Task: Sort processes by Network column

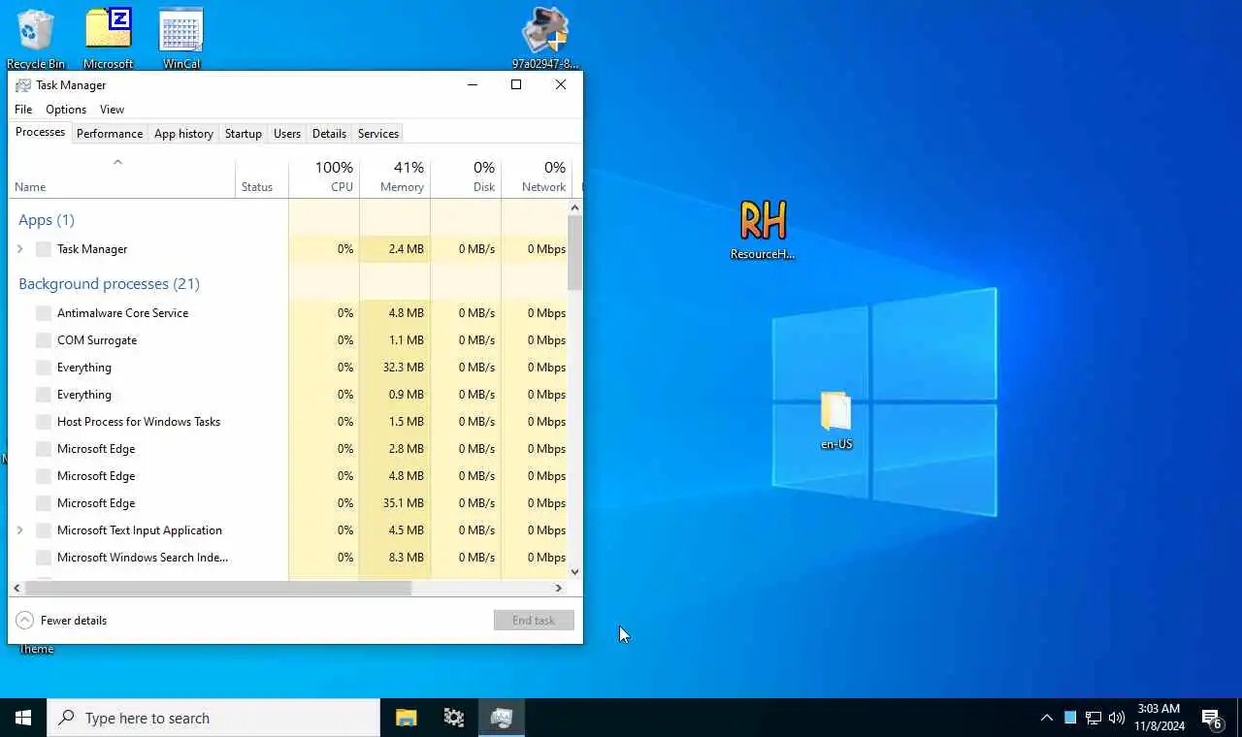Action: point(537,177)
